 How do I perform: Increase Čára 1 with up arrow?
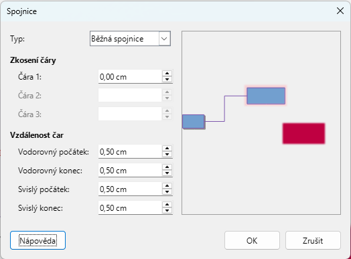tap(167, 74)
